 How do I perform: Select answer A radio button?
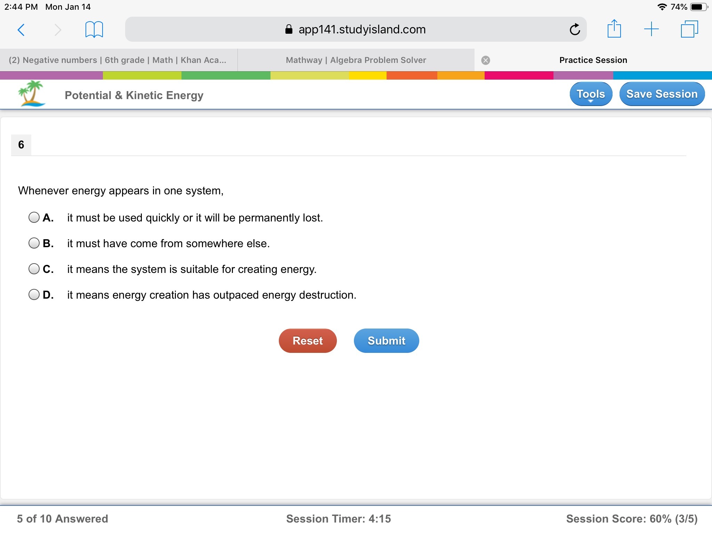pos(34,218)
